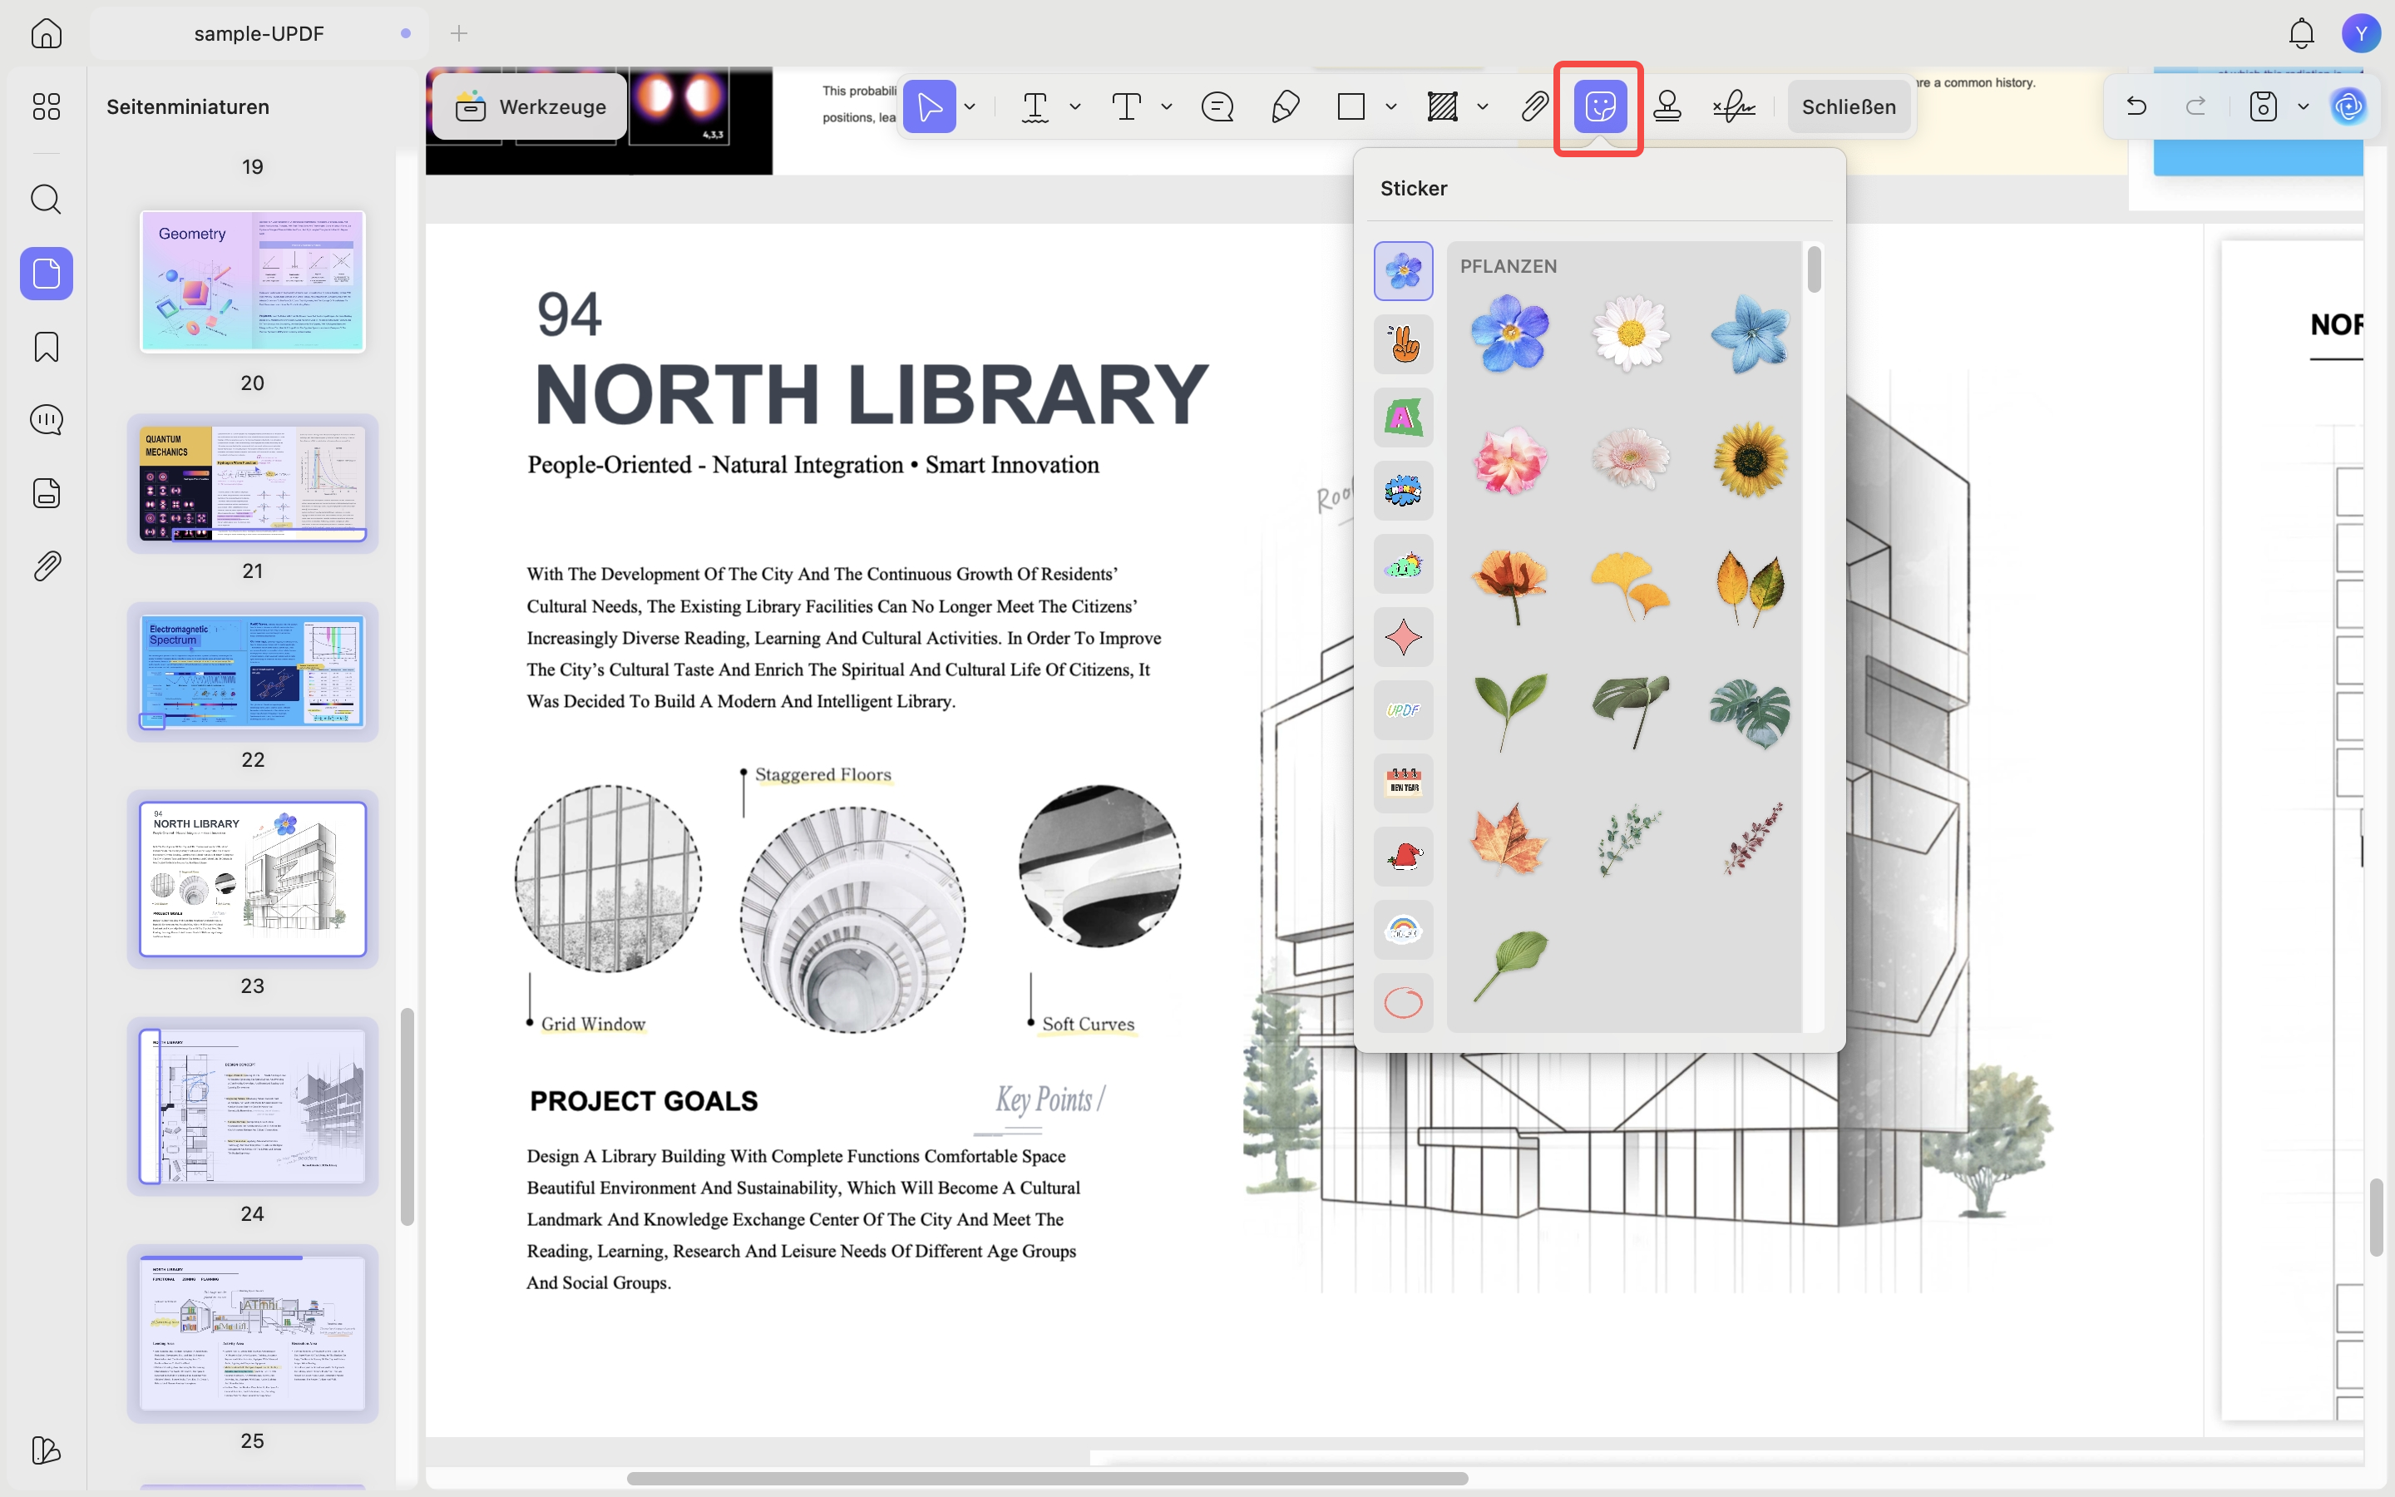Select the Sticker tool in toolbar
This screenshot has width=2395, height=1497.
click(x=1599, y=106)
